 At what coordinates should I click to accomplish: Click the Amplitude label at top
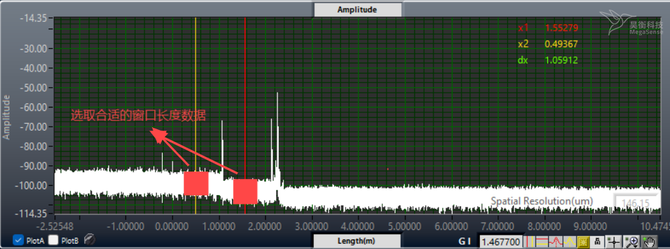tap(357, 10)
